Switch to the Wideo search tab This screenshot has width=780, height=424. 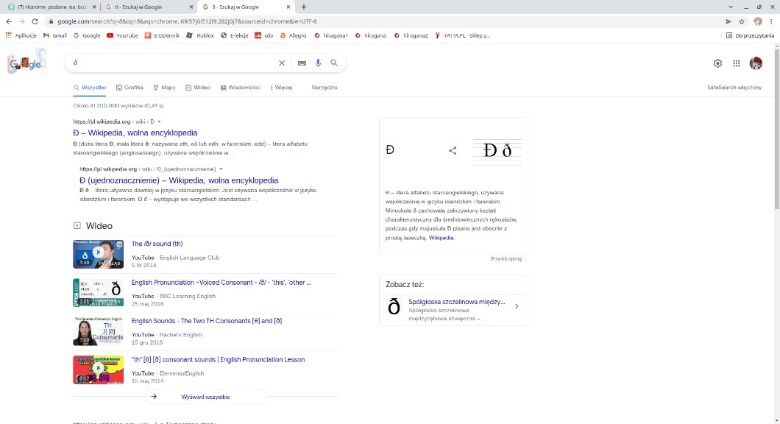click(198, 88)
